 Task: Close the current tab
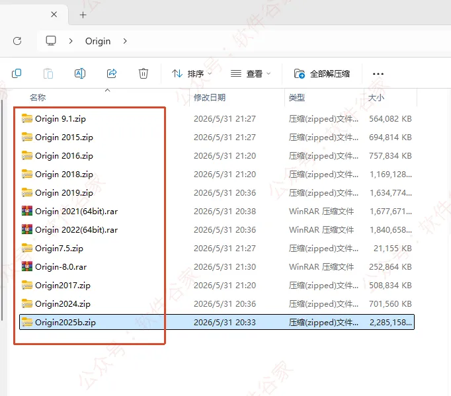(x=54, y=15)
